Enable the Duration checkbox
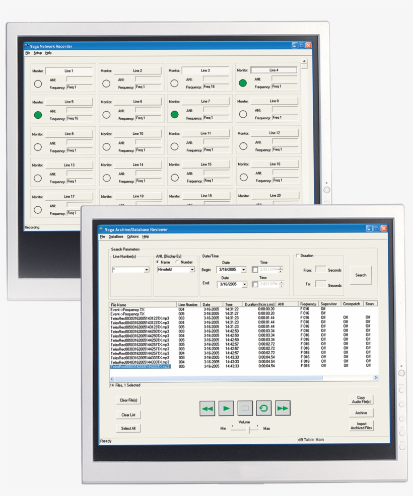This screenshot has width=413, height=496. (297, 256)
